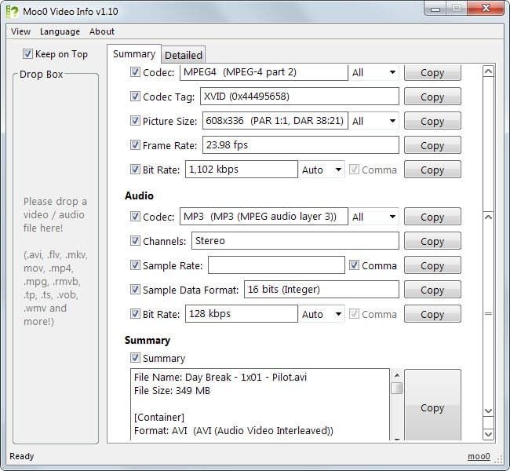Click the empty Sample Rate field

[276, 265]
